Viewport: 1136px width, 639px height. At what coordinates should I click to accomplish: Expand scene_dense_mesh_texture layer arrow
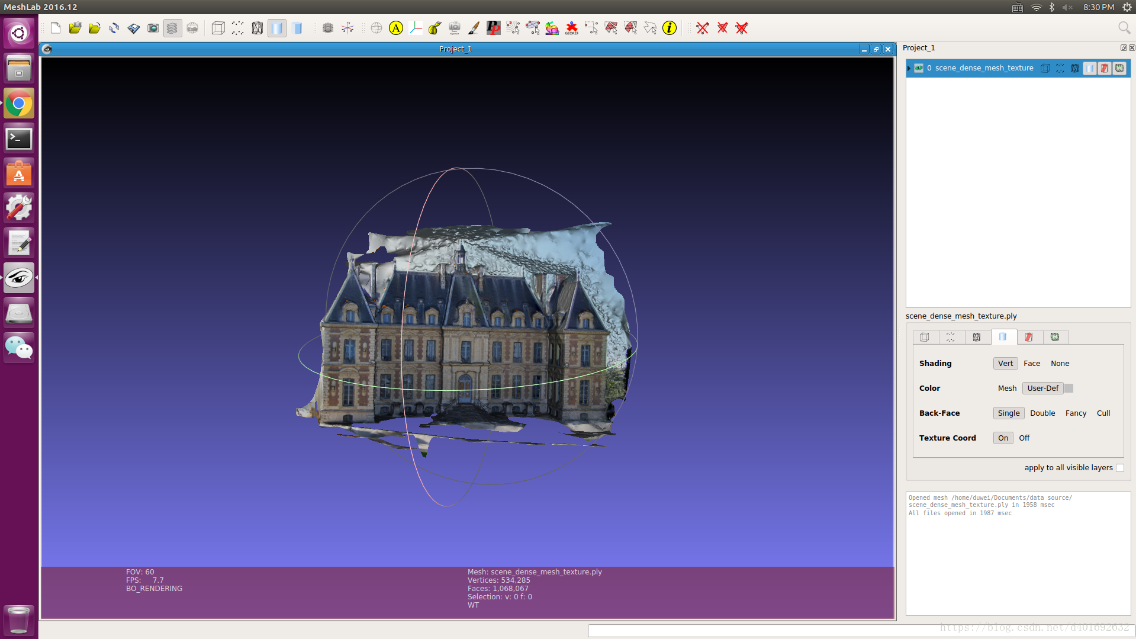(909, 68)
